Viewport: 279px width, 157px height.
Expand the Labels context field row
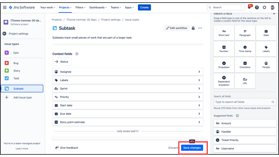(x=128, y=80)
